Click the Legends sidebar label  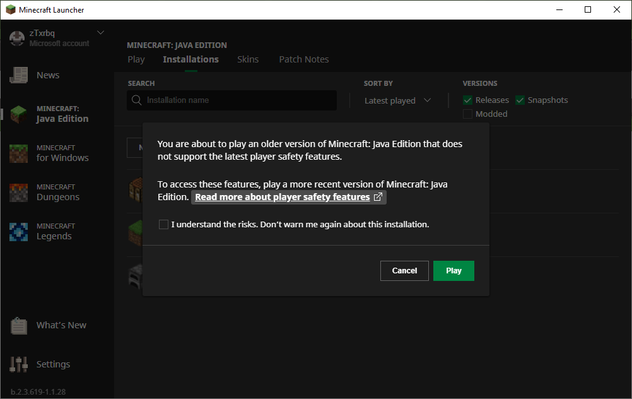54,236
